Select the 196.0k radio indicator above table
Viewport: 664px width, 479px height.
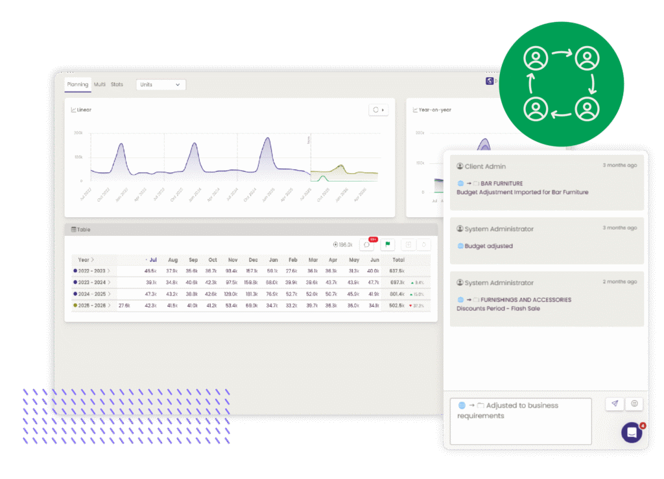point(335,245)
